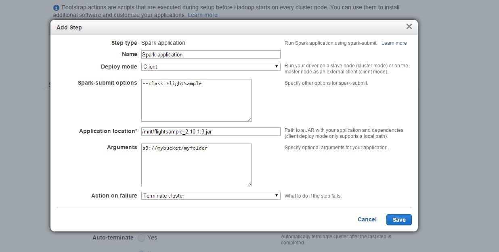
Task: Select the Auto-terminate Yes radio button
Action: pyautogui.click(x=141, y=238)
